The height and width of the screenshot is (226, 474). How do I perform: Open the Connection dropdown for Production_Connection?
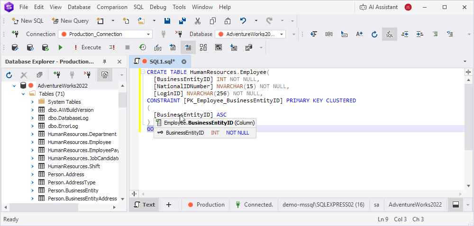(148, 34)
